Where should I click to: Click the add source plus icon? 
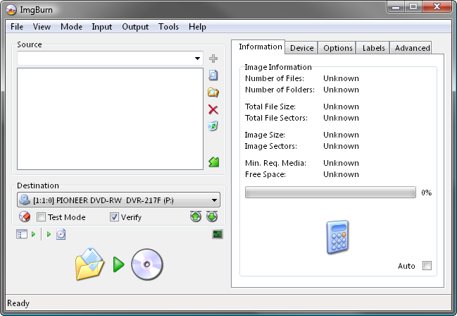tap(213, 58)
